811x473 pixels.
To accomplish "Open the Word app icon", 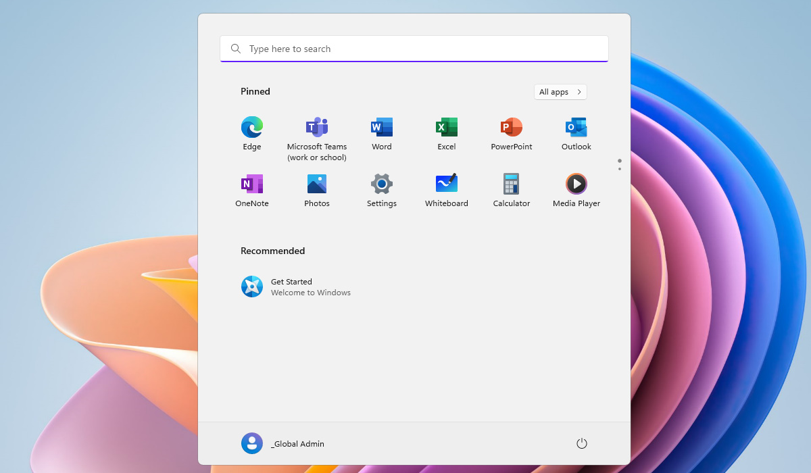I will (x=382, y=127).
